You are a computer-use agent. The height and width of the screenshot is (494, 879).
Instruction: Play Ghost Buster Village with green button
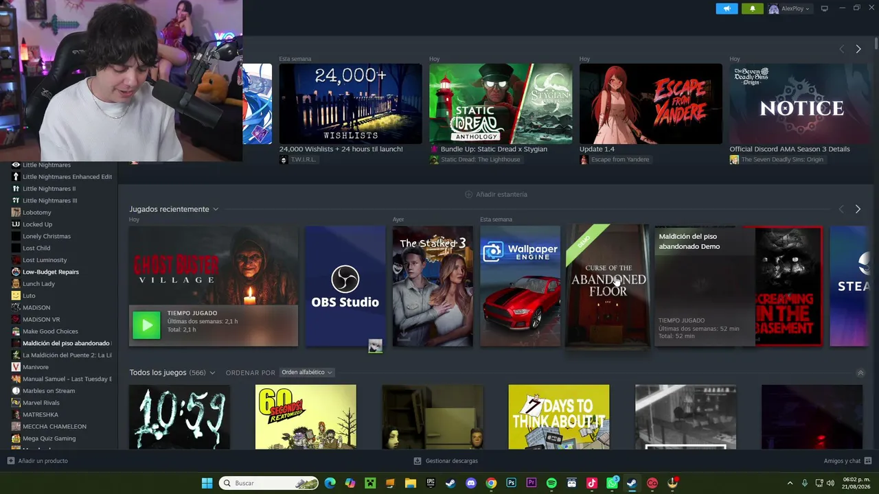146,325
